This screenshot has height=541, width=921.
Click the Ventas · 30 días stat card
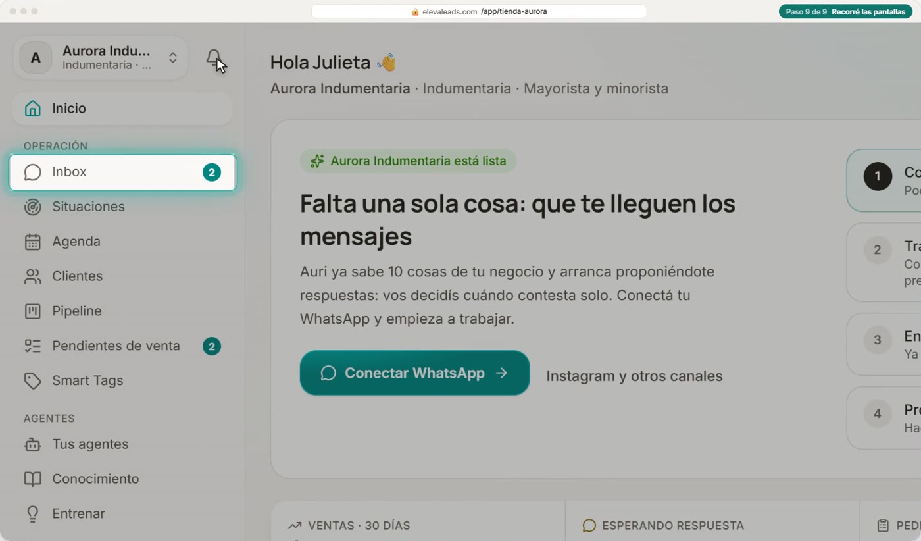click(x=418, y=521)
